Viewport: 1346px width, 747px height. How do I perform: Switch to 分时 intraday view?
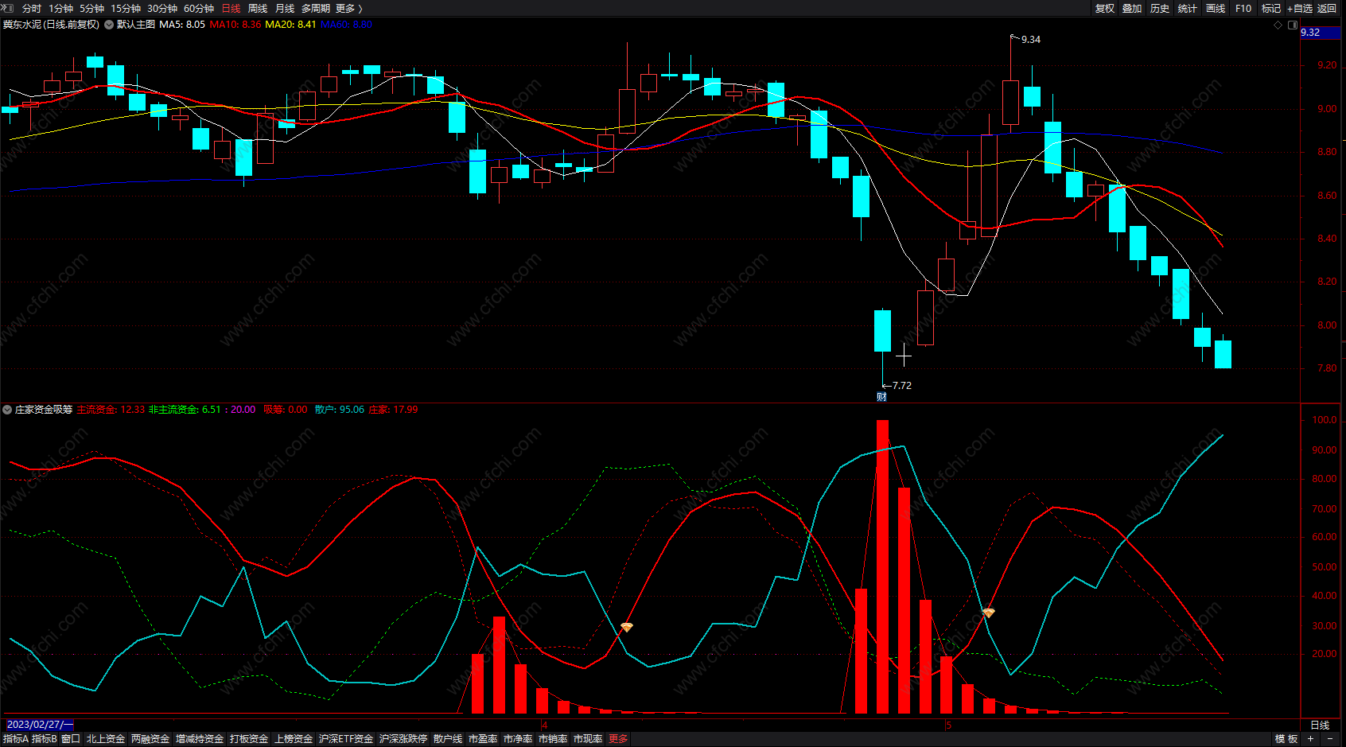(32, 9)
